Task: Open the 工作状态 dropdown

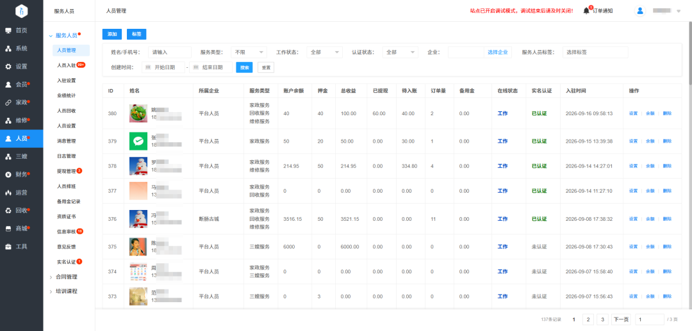Action: point(324,52)
